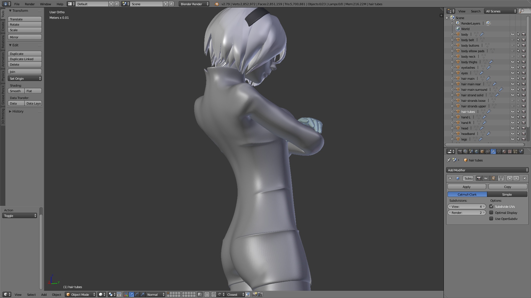Open the Set Origin dropdown
The height and width of the screenshot is (298, 531).
[25, 79]
